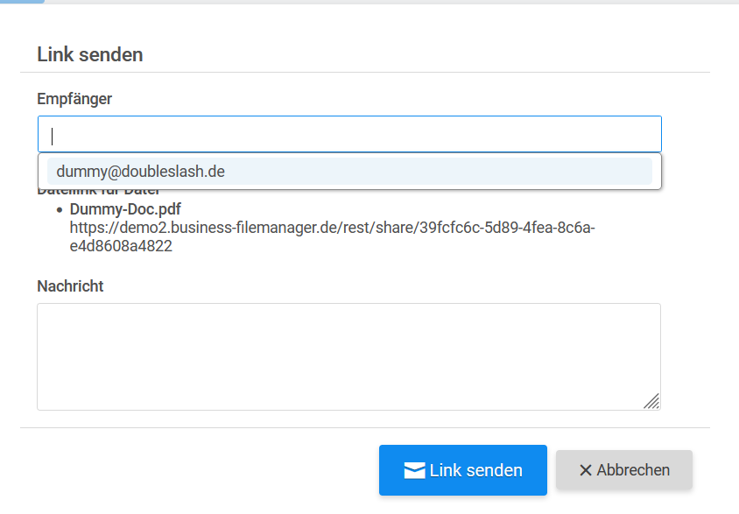
Task: Cancel the dialog with Abbrechen
Action: [x=624, y=470]
